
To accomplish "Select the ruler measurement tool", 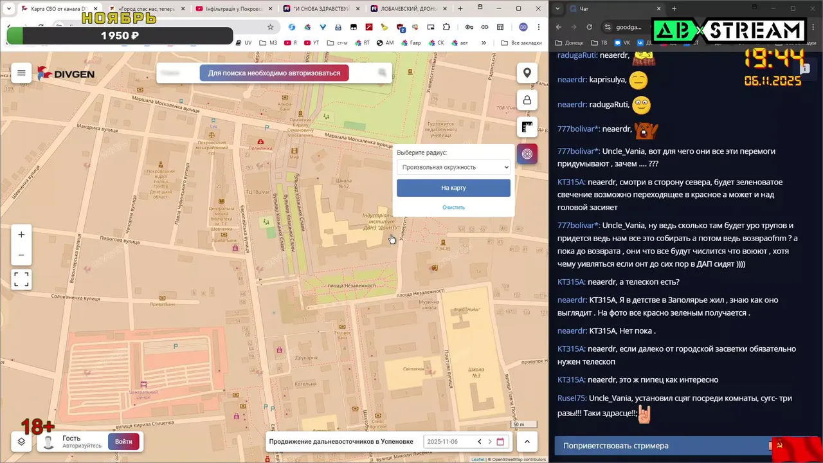I will tap(527, 127).
